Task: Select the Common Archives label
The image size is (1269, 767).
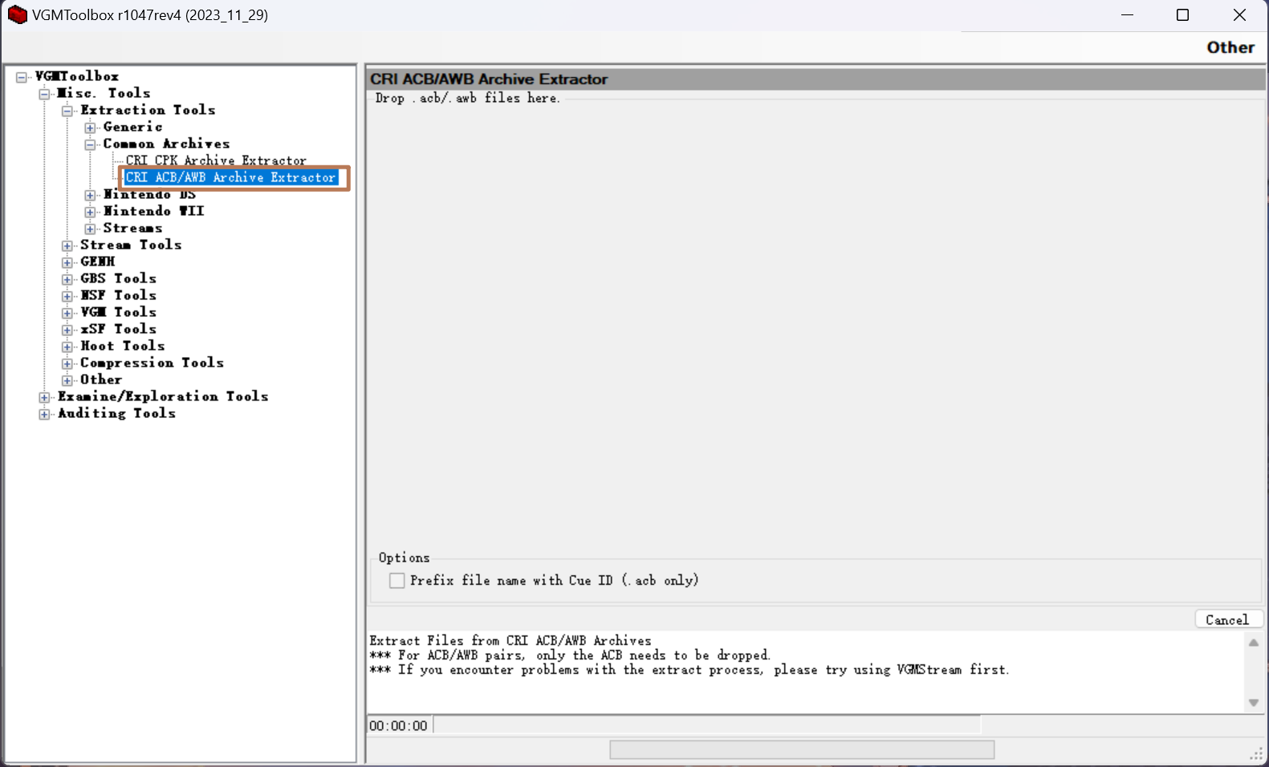Action: [x=166, y=144]
